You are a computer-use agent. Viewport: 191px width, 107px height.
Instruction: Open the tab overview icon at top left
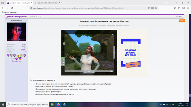(x=2, y=3)
